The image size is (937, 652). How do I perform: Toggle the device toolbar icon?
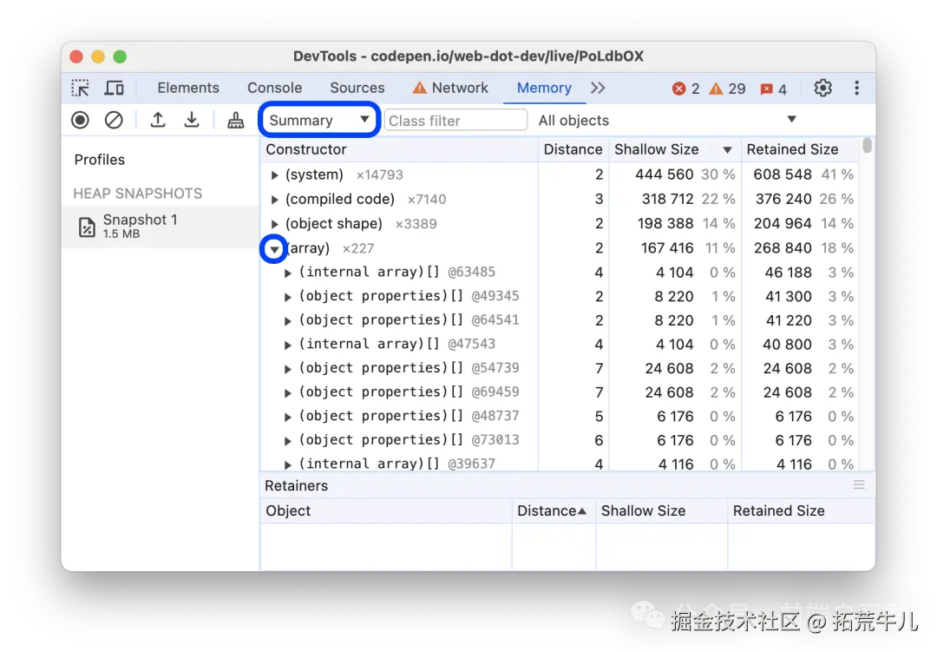tap(114, 88)
